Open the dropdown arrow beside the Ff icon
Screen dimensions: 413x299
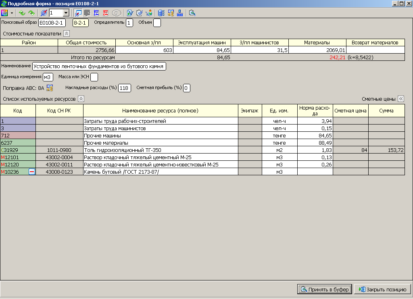coord(12,13)
